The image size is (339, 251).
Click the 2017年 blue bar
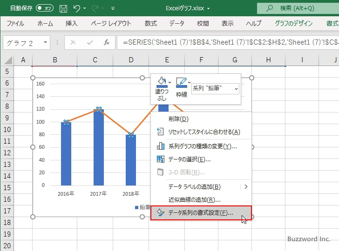coord(99,147)
